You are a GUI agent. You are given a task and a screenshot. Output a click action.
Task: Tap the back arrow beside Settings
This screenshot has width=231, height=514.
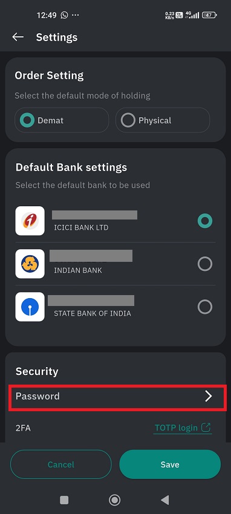(18, 37)
